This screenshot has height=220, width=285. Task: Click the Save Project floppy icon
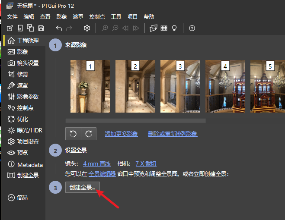(x=41, y=28)
